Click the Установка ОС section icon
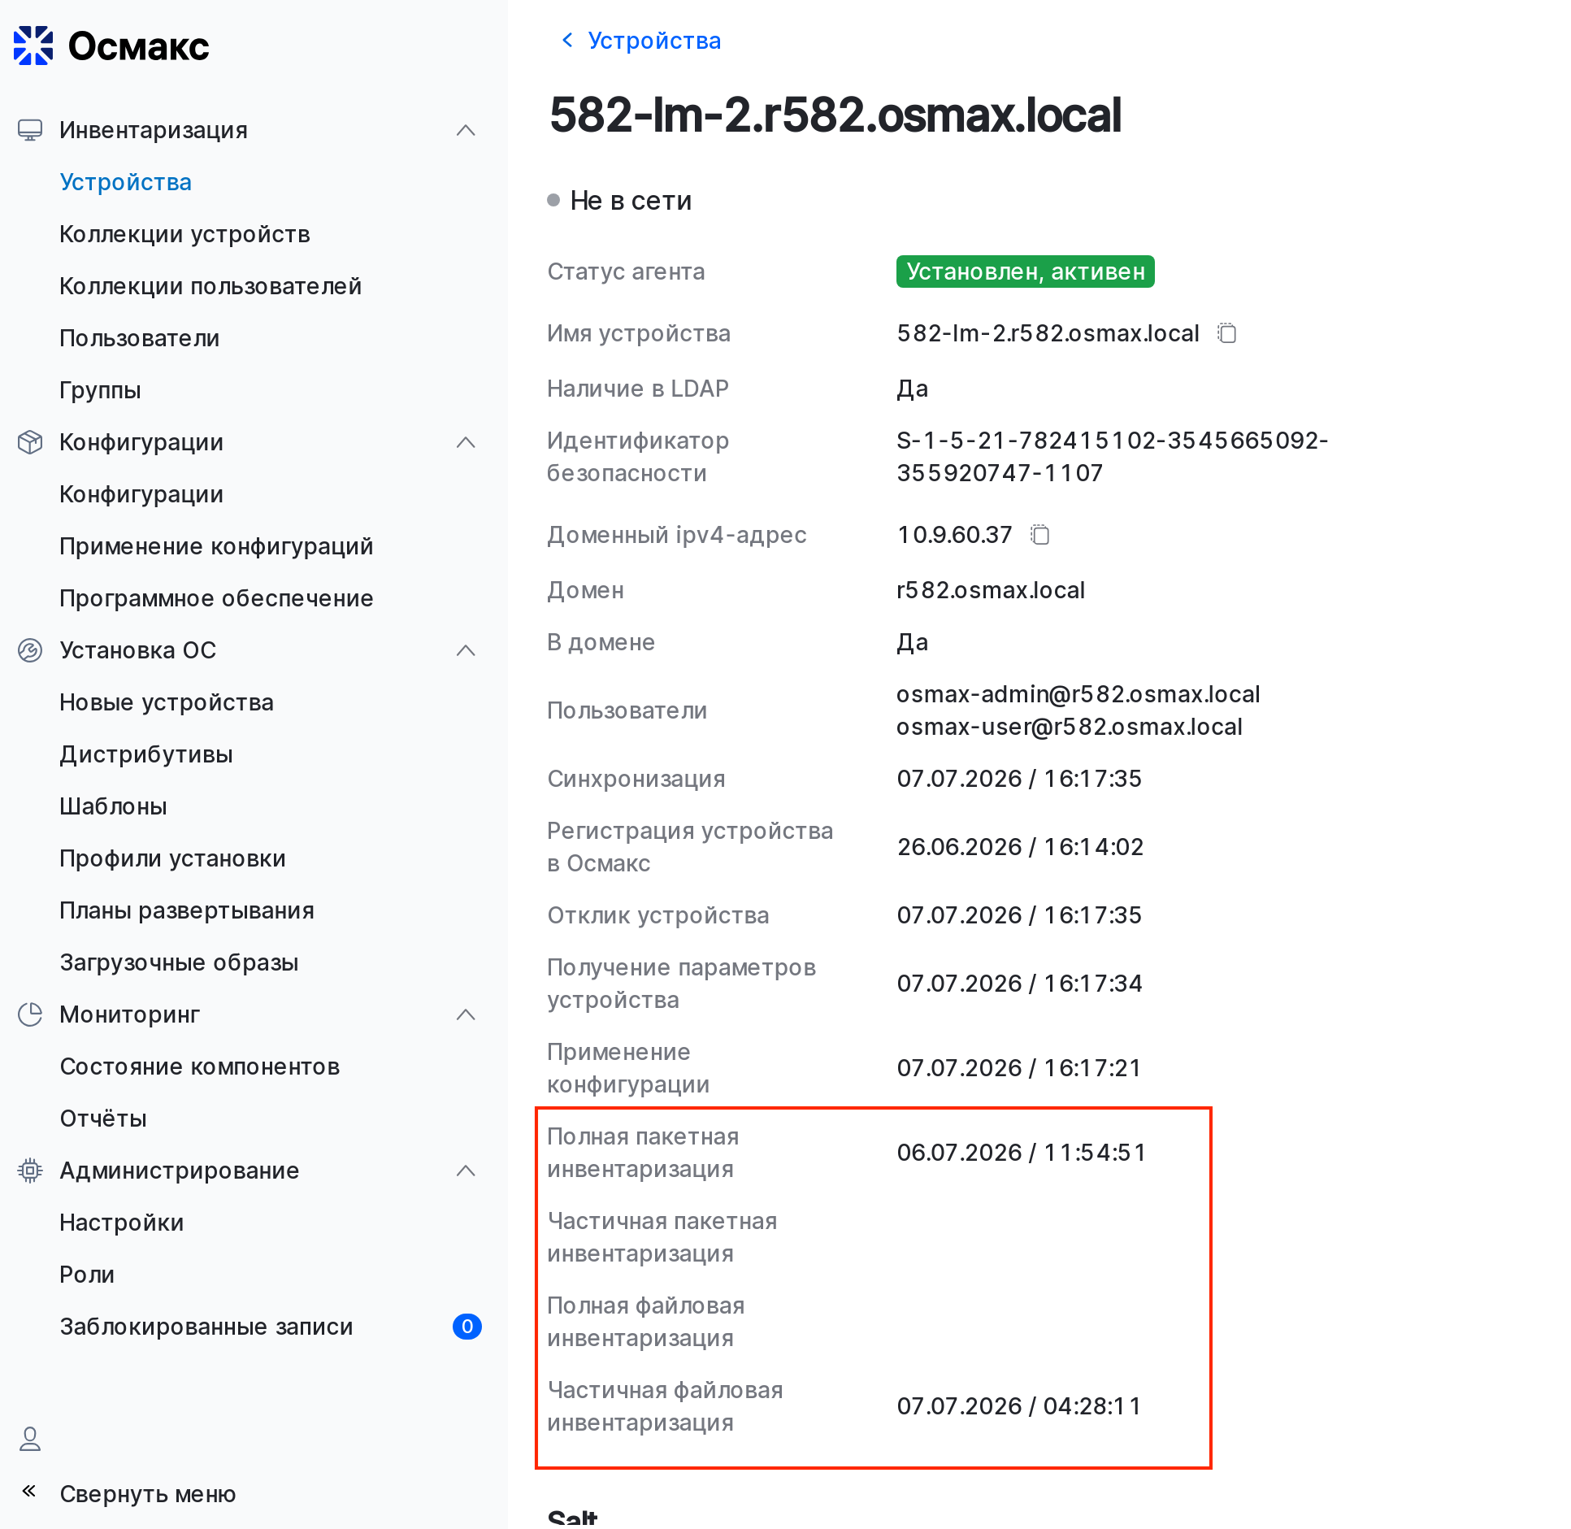The width and height of the screenshot is (1571, 1529). pos(30,650)
